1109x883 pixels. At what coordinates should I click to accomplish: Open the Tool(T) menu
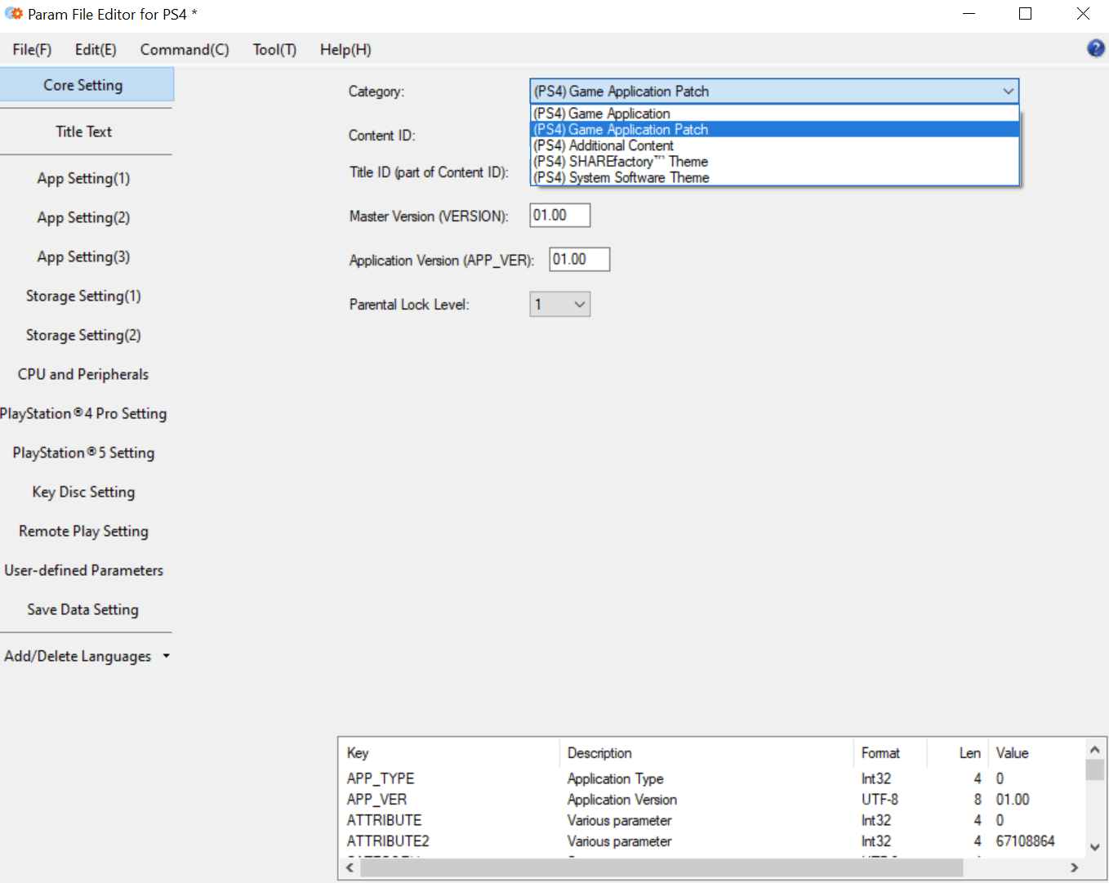click(x=274, y=50)
